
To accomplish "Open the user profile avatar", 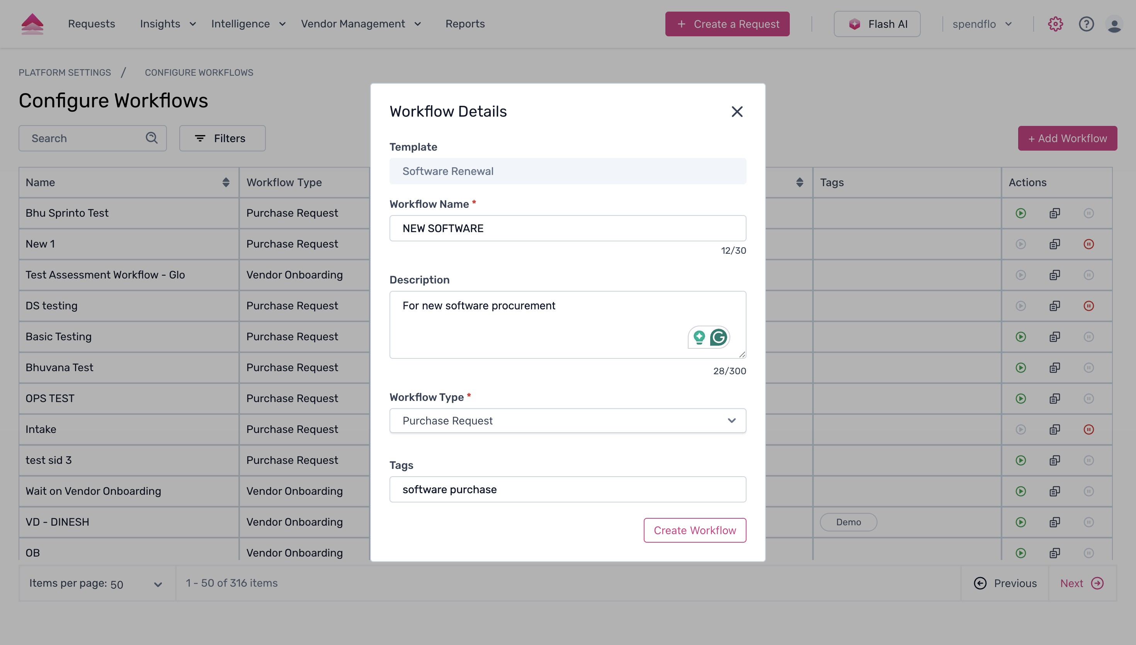I will click(x=1114, y=24).
